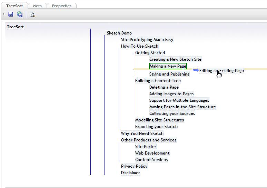Select Site Prototyping Made Easy
The image size is (267, 188).
click(147, 40)
